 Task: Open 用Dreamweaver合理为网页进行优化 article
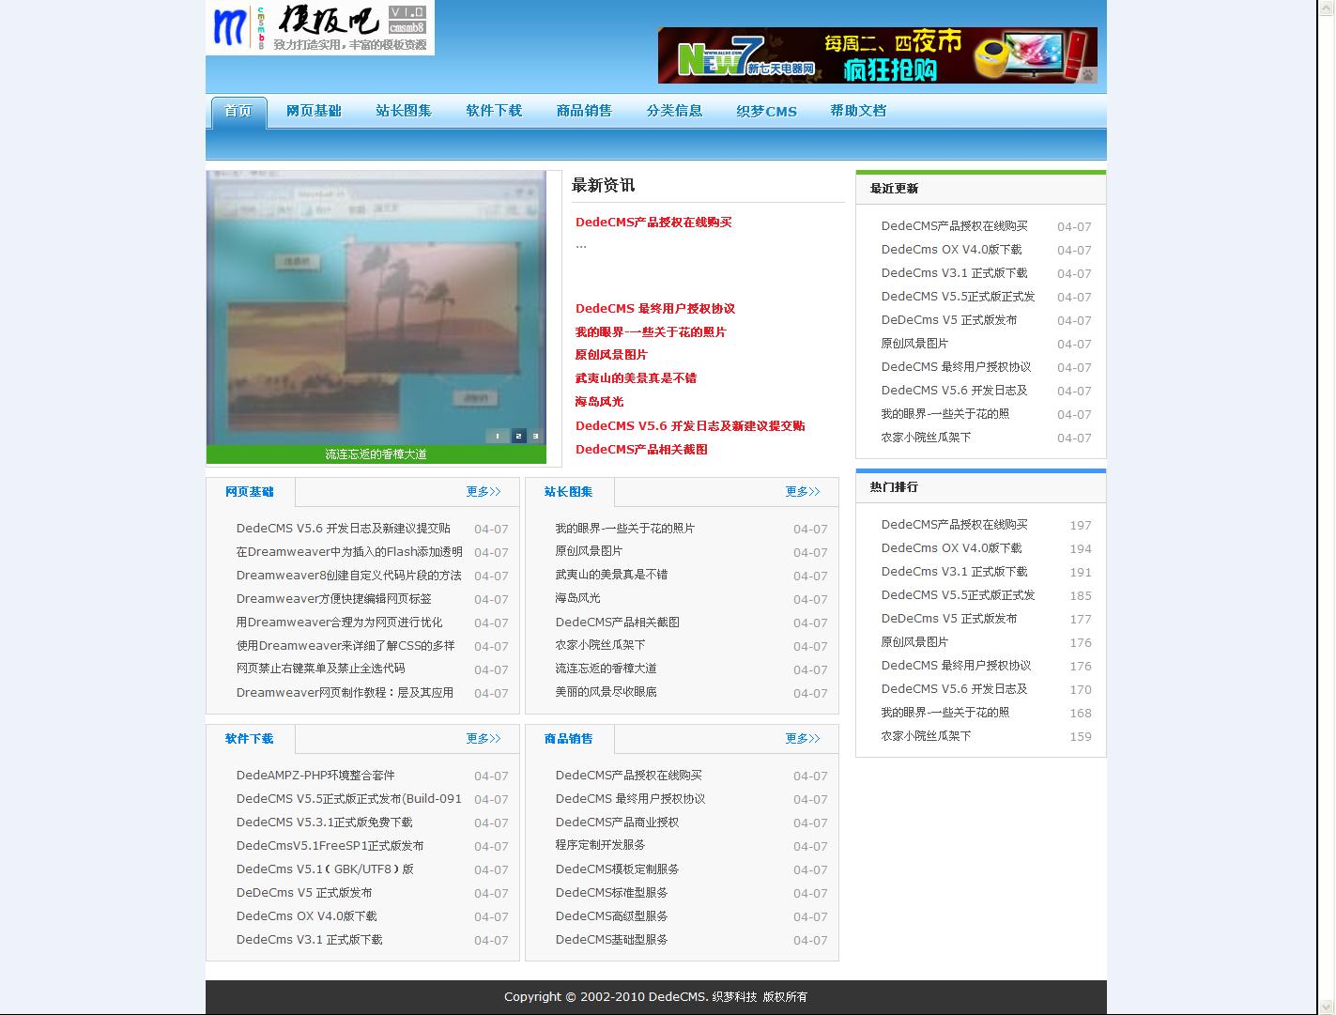[339, 623]
